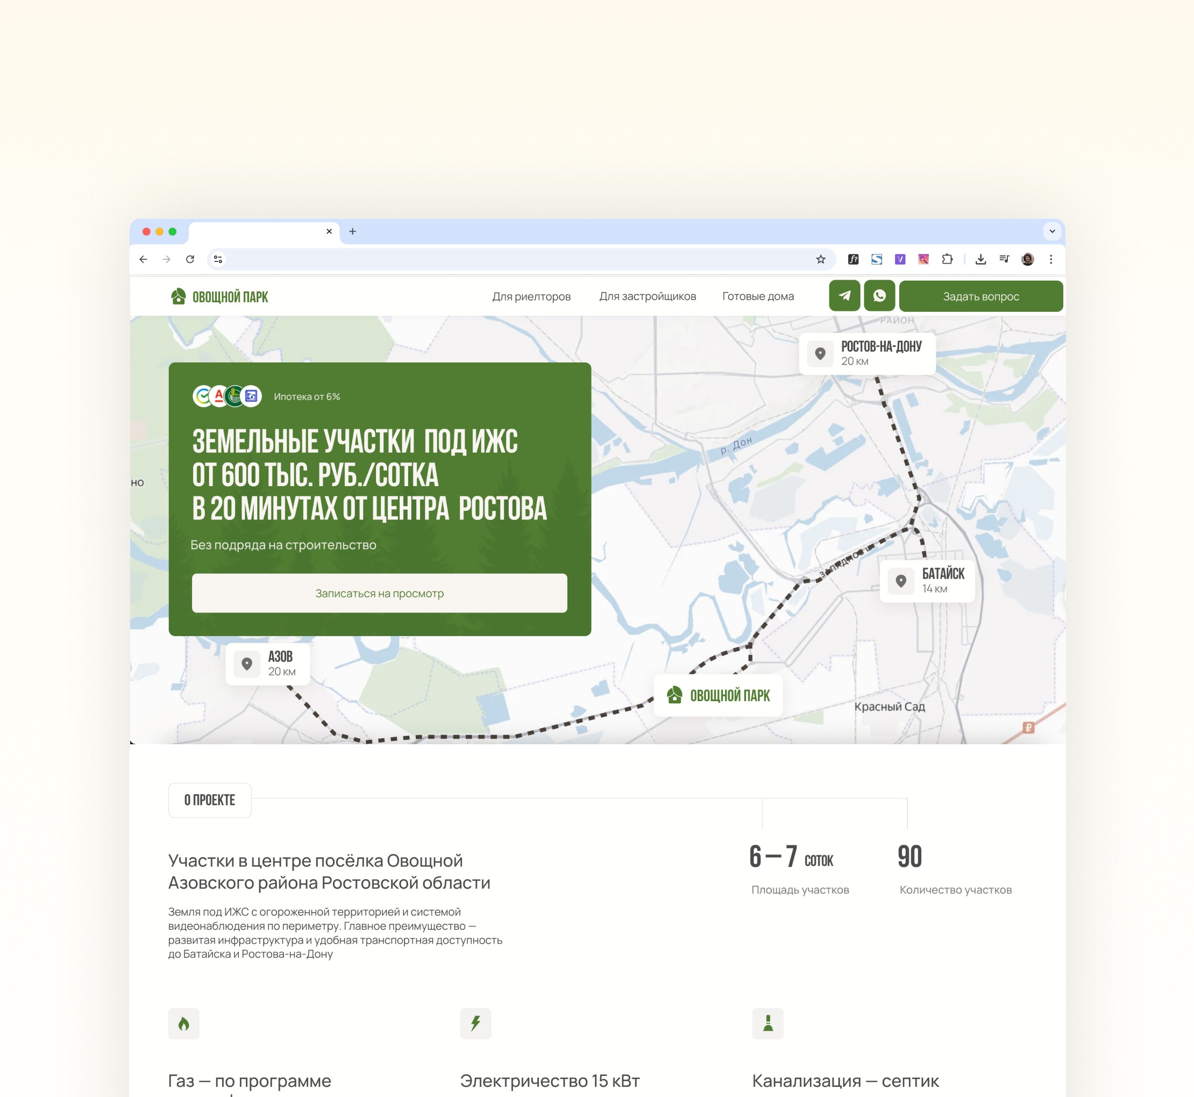Click the Telegram icon button

coord(844,296)
